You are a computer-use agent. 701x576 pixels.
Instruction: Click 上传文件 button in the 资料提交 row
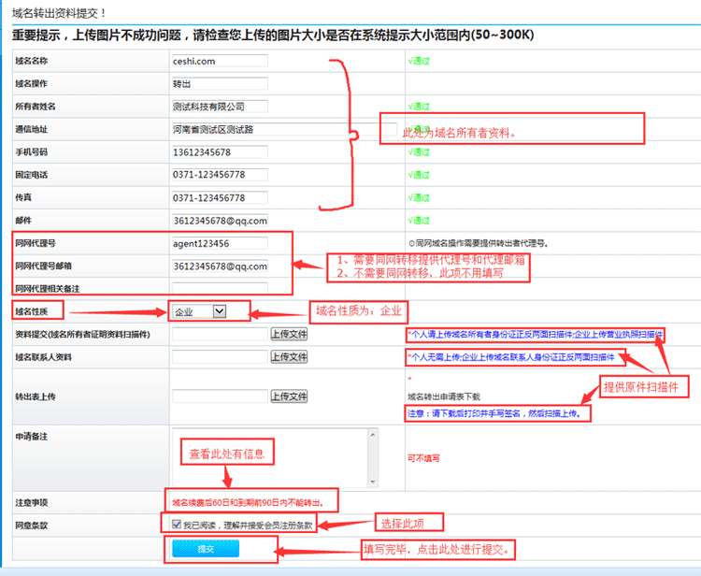pyautogui.click(x=289, y=334)
